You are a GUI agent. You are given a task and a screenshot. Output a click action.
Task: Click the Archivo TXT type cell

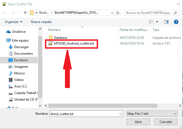161,43
